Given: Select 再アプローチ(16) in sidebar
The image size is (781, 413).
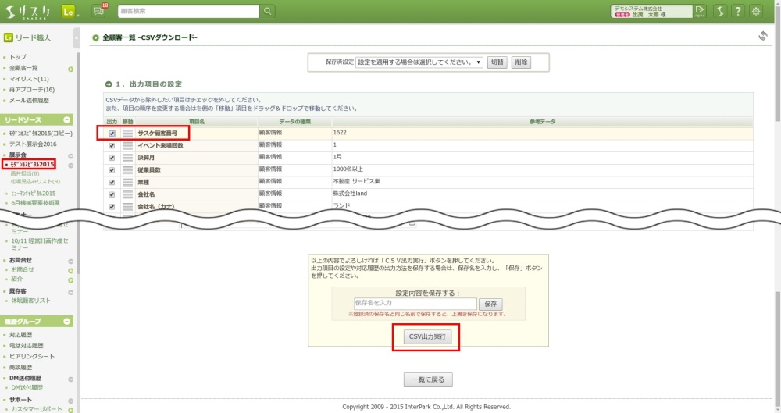Looking at the screenshot, I should tap(32, 90).
